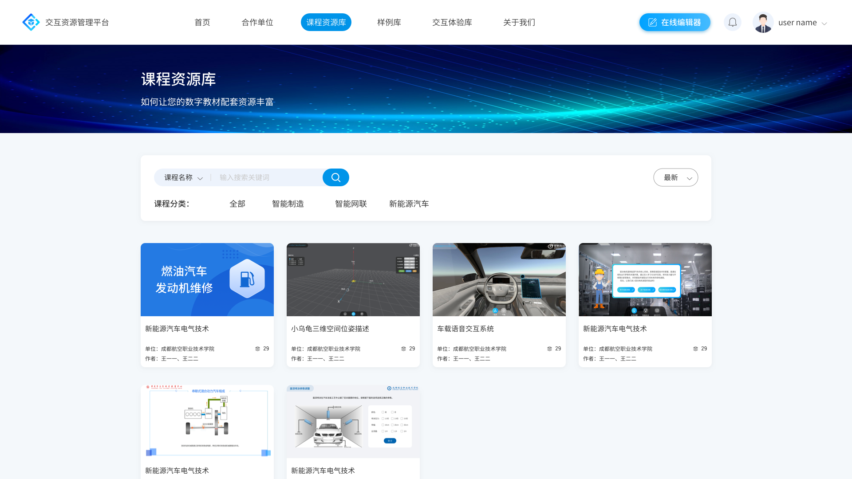
Task: Expand the 课程名称 search type dropdown
Action: point(183,178)
